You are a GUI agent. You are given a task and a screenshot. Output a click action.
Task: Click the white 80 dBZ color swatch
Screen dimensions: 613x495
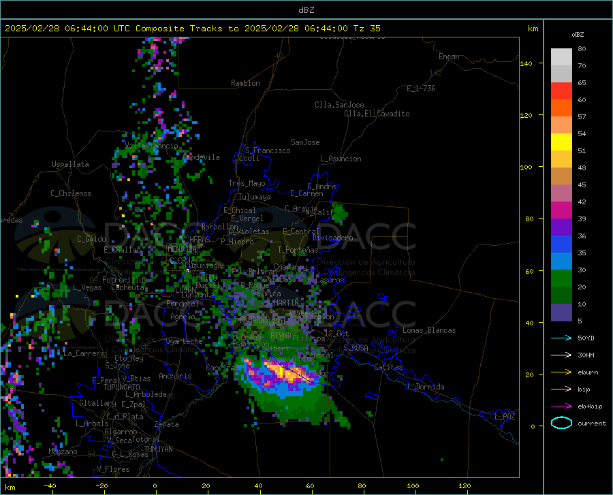point(561,57)
